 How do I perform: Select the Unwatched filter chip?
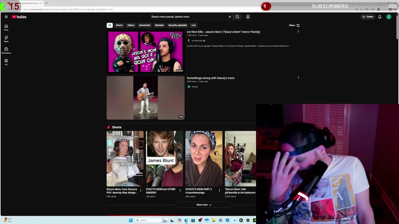tap(144, 25)
